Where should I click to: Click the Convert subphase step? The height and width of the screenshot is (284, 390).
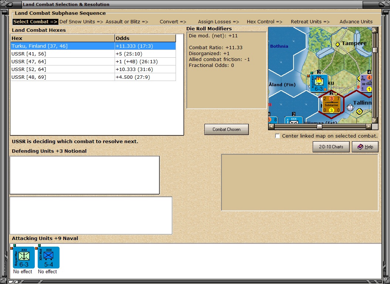click(x=173, y=22)
